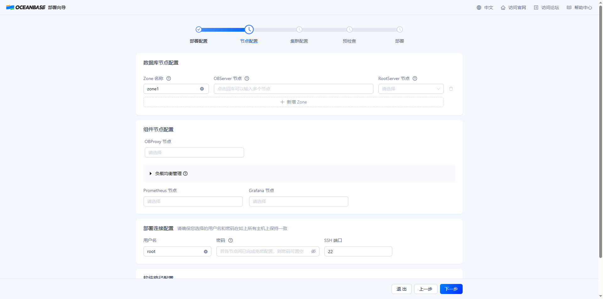Screen dimensions: 603x299
Task: Click the 节点配置 step label
Action: [249, 41]
